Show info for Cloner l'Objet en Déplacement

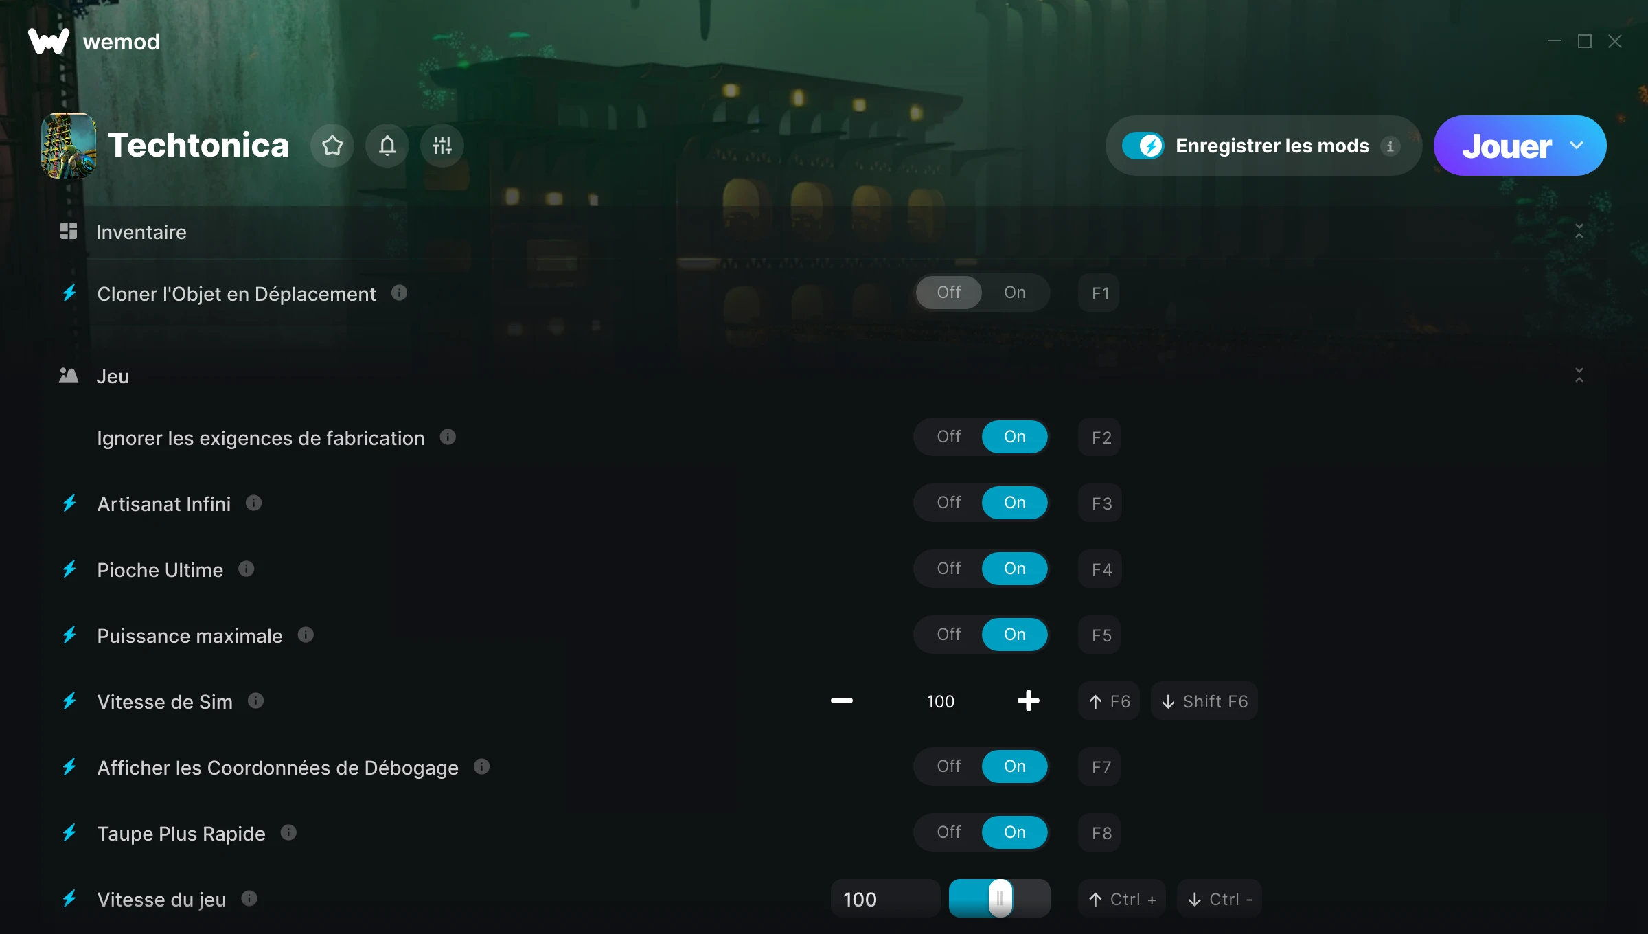(x=399, y=293)
